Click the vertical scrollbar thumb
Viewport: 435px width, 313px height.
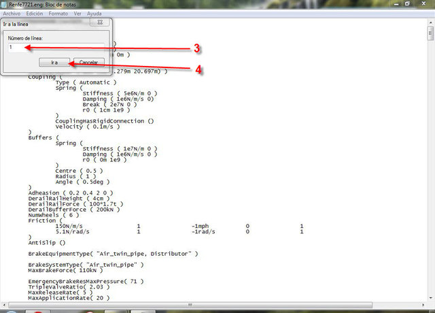[430, 34]
